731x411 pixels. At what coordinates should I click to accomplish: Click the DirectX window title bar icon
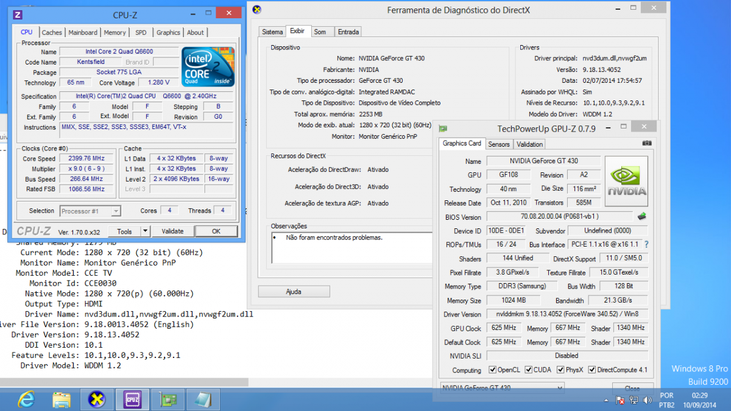[257, 10]
